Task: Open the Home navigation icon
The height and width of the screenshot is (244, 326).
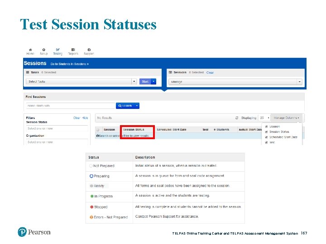Action: coord(30,52)
